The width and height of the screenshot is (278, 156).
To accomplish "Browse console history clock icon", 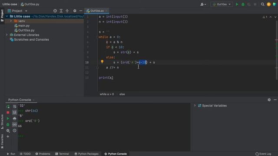I will (x=14, y=130).
